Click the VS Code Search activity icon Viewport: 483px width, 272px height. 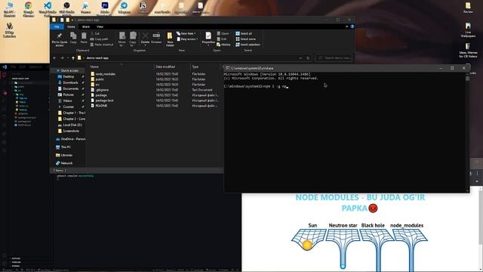pyautogui.click(x=5, y=84)
